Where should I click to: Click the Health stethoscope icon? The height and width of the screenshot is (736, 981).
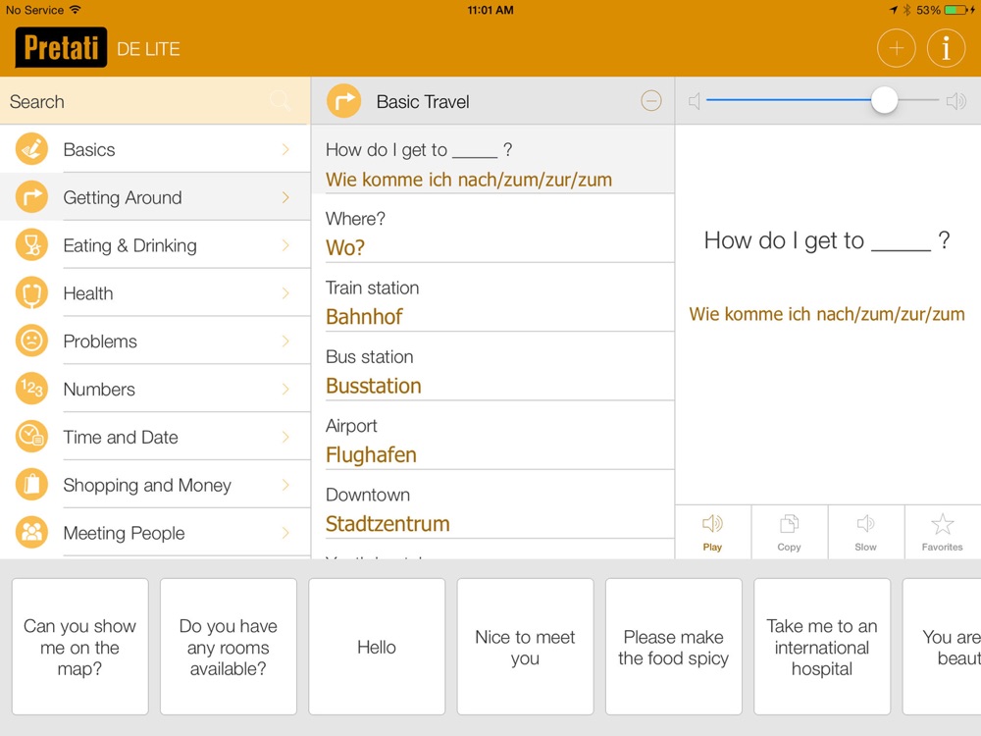[x=31, y=292]
